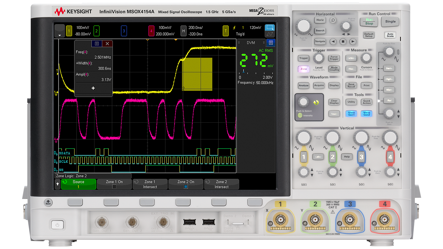Viewport: 443px width, 249px height.
Task: Click the plus icon to add measurement
Action: (93, 88)
